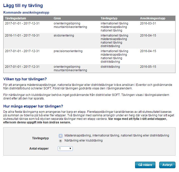
Task: Click the Antal etapper form label
Action: [39, 149]
